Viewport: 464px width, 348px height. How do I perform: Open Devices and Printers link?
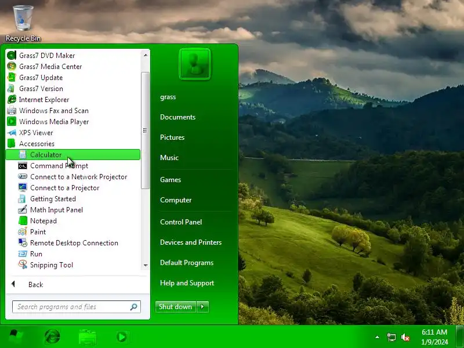click(191, 242)
